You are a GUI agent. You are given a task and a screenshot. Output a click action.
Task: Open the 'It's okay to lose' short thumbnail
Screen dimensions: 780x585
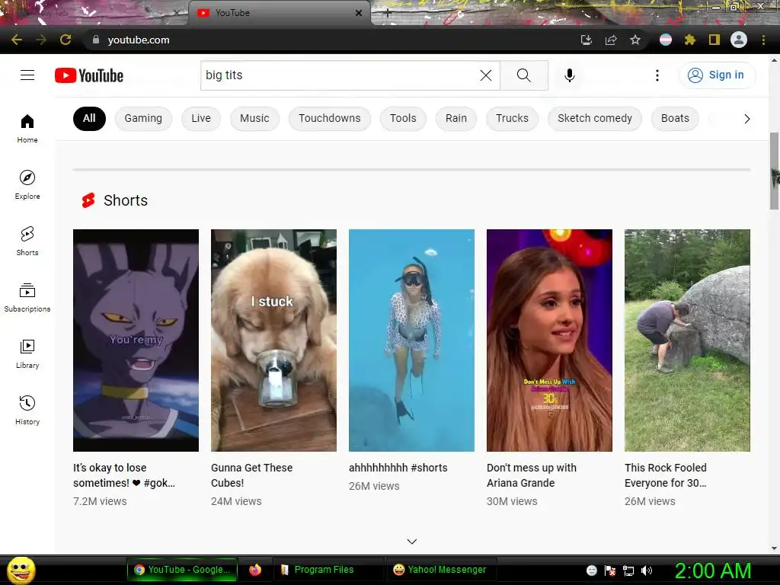pyautogui.click(x=136, y=340)
